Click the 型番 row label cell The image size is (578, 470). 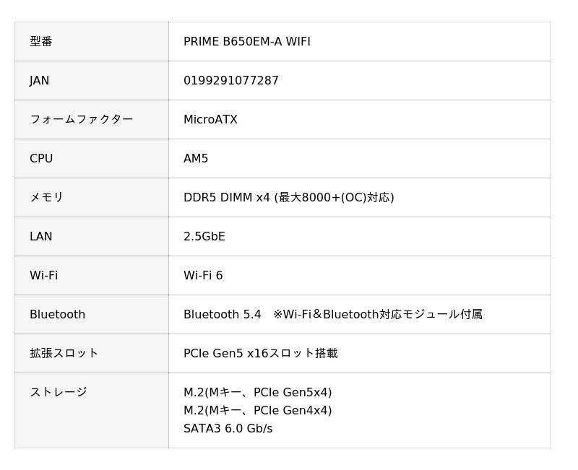click(41, 42)
